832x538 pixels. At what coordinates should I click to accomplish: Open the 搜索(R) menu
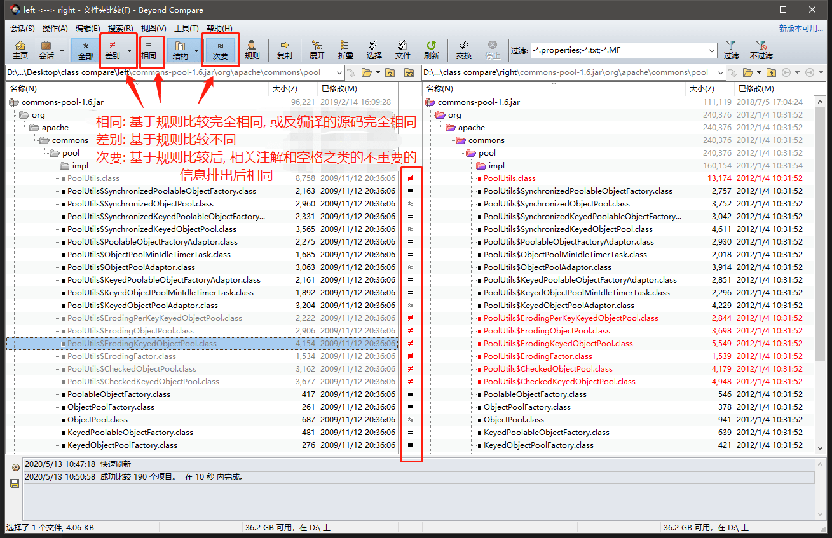121,29
